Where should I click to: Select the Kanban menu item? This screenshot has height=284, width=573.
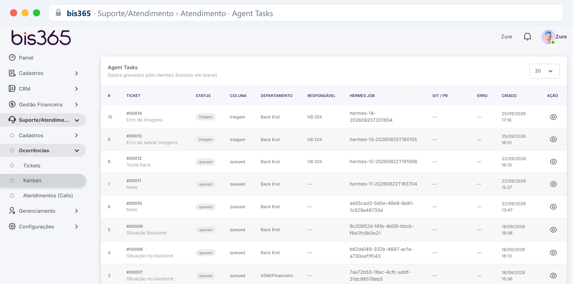[x=43, y=180]
